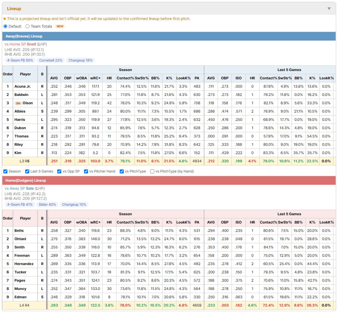
Task: Toggle the Last 5 Games checkbox
Action: tap(27, 171)
